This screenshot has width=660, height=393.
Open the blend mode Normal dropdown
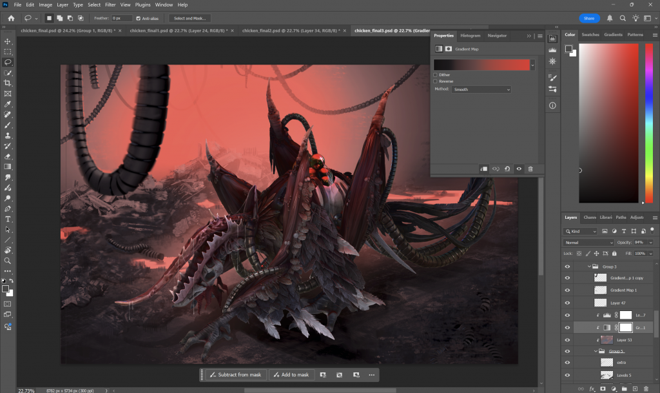point(588,243)
